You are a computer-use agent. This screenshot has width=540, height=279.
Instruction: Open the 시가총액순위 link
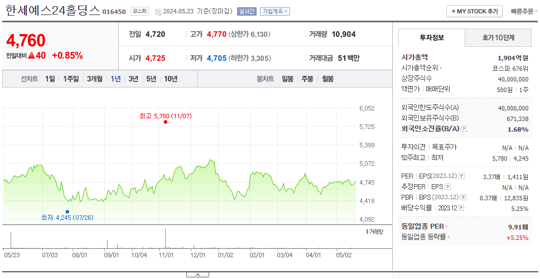click(422, 68)
